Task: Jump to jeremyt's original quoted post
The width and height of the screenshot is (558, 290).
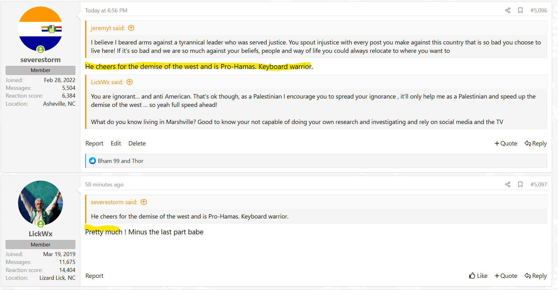Action: (x=131, y=28)
